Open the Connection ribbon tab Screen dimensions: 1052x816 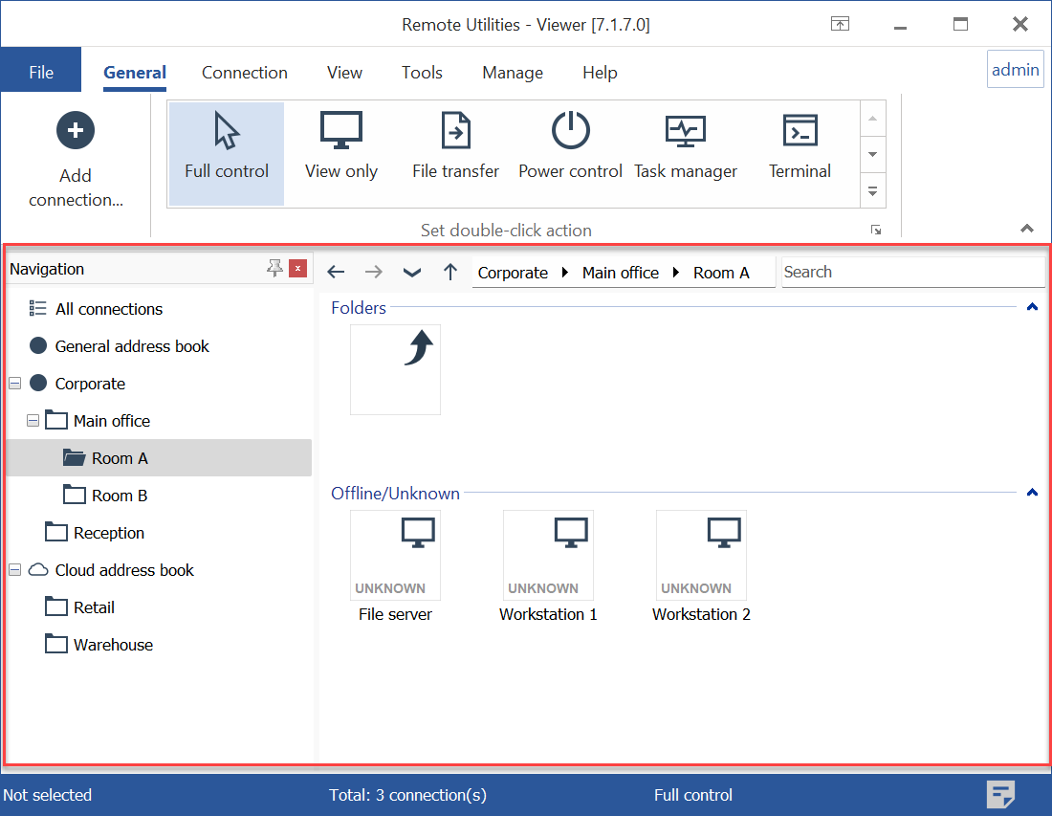pos(244,73)
